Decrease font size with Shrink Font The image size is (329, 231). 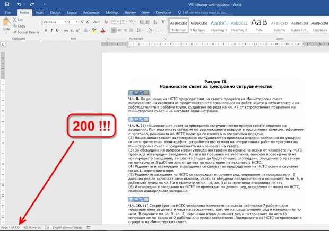(x=88, y=22)
